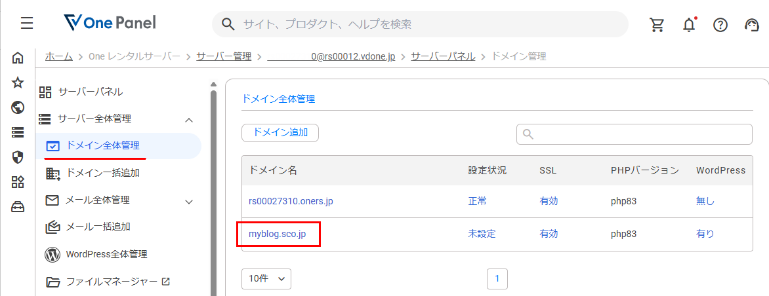This screenshot has width=769, height=296.
Task: Go to page 1 in pagination
Action: (497, 279)
